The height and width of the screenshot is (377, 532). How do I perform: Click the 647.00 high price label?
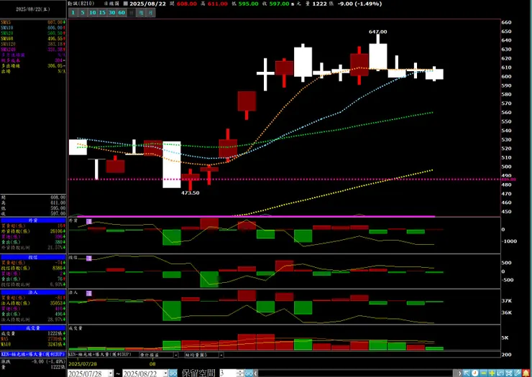coord(377,32)
